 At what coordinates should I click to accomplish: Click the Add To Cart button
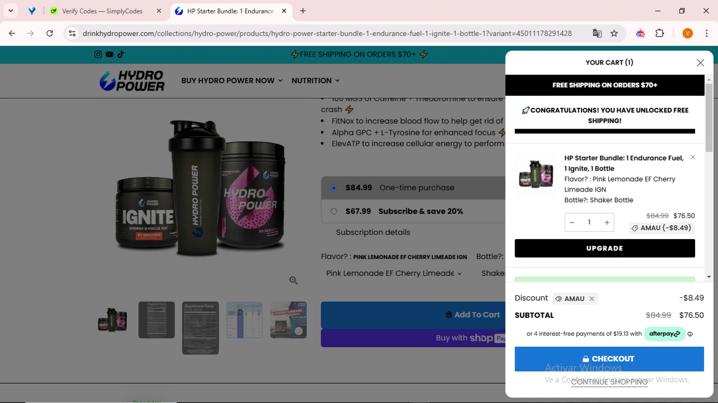click(x=413, y=315)
